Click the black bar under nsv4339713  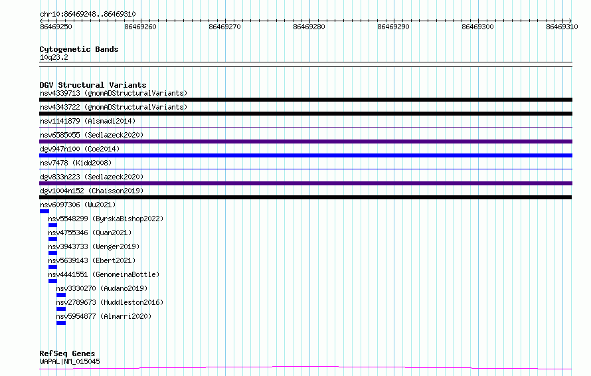pyautogui.click(x=305, y=100)
